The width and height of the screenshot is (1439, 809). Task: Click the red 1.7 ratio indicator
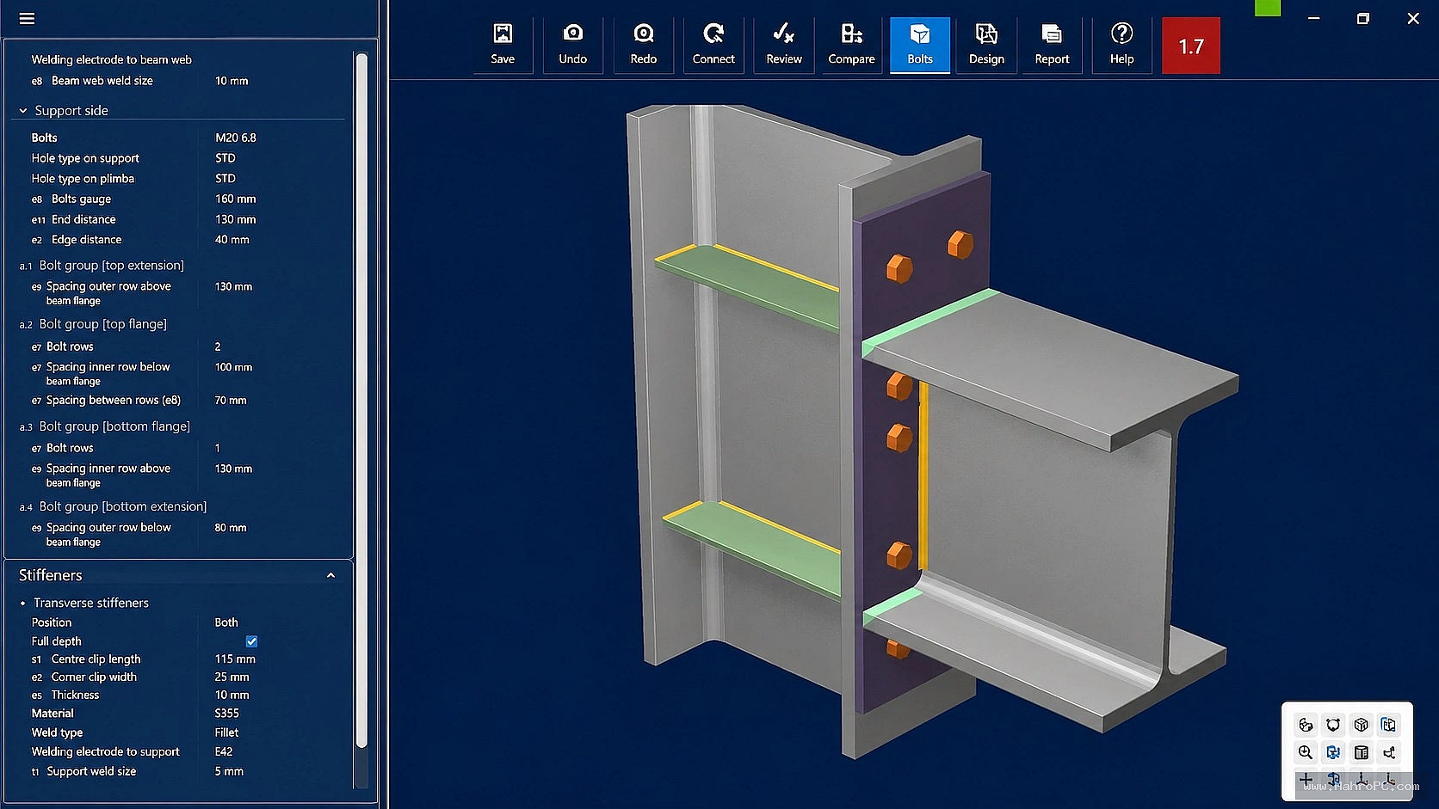1191,46
